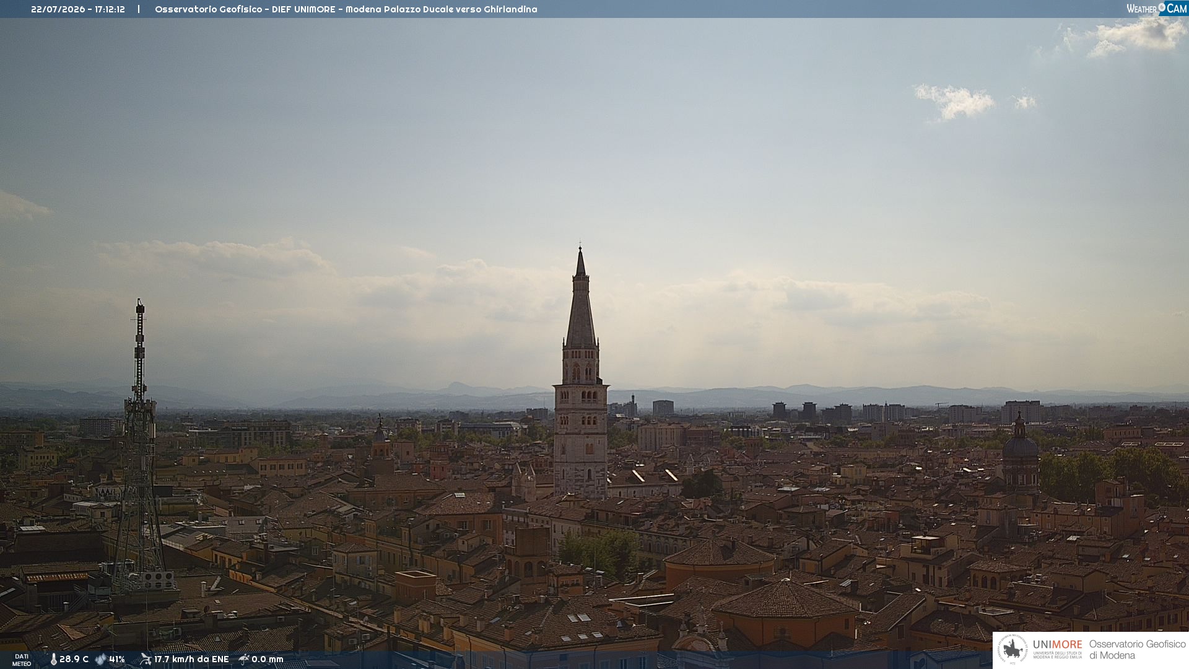Click the Osservatorio Geofisico di Modena caption

[1138, 650]
